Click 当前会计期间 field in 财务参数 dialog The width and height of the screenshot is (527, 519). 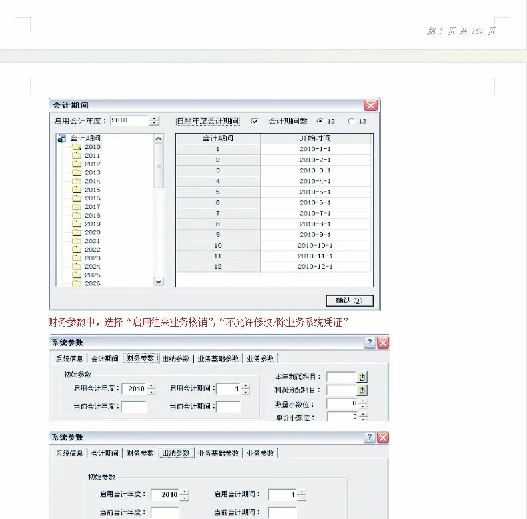pos(229,407)
